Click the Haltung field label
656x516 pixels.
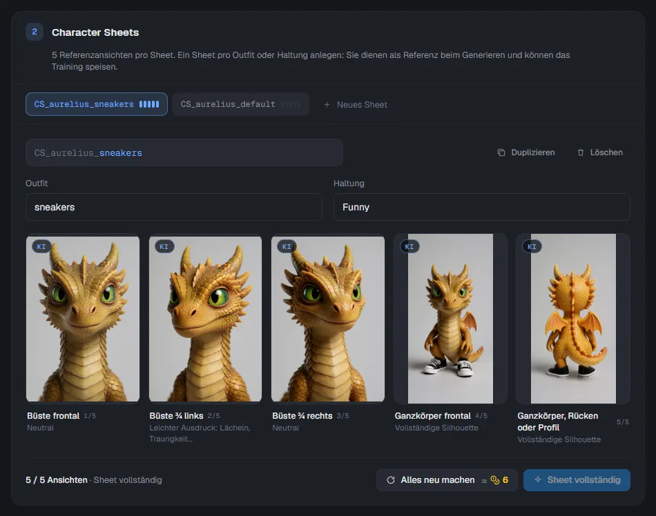(x=349, y=183)
